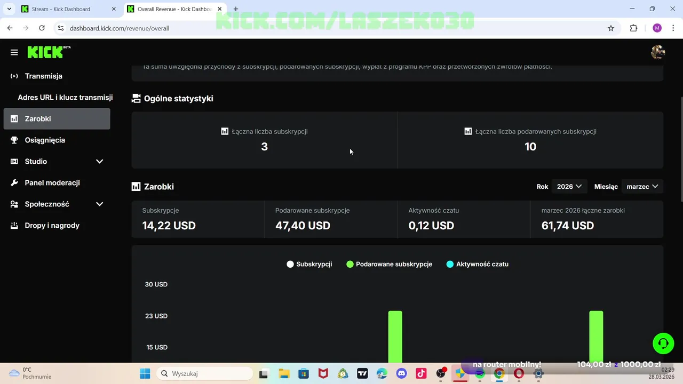Screen dimensions: 683x384
Task: Open the Miesiąc marzec month dropdown
Action: click(642, 187)
